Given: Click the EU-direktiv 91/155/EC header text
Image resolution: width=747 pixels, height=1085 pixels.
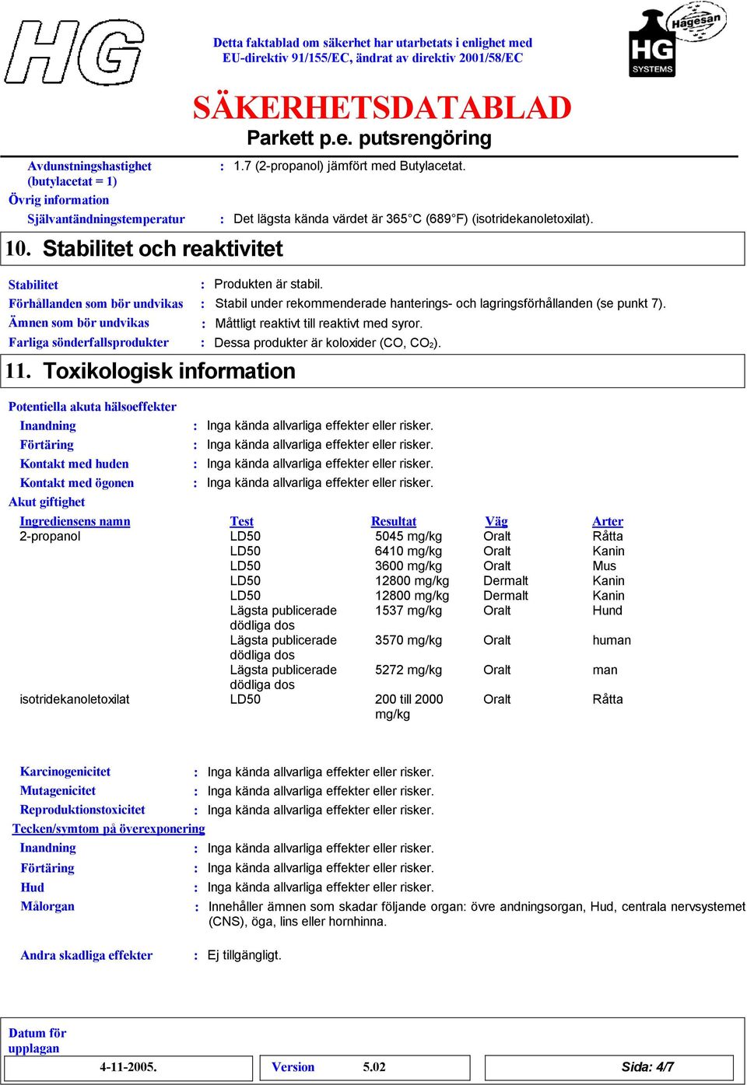Looking at the screenshot, I should point(373,58).
